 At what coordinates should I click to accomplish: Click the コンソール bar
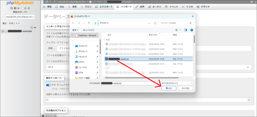[49, 116]
